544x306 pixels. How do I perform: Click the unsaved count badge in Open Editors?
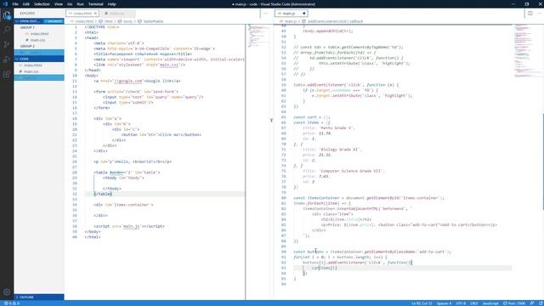pos(53,21)
